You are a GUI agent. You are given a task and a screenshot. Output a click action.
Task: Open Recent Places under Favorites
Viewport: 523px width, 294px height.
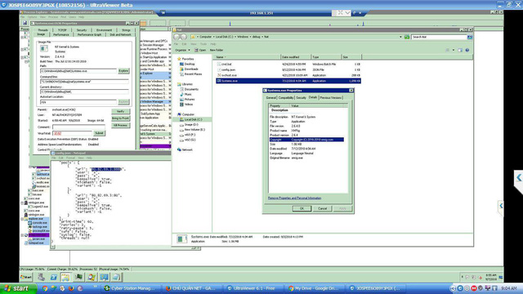[x=193, y=74]
